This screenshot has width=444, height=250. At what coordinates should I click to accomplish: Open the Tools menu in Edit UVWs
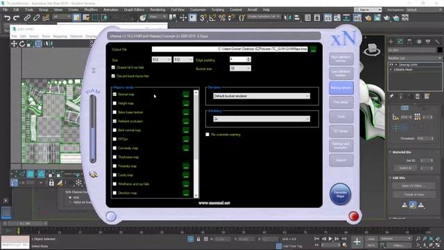(46, 36)
